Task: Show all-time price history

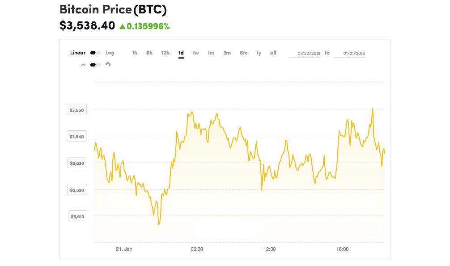Action: pyautogui.click(x=273, y=53)
